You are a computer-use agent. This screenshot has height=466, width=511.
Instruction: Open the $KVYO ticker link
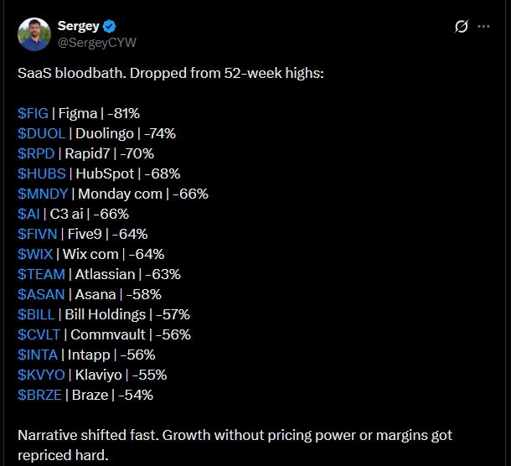39,375
